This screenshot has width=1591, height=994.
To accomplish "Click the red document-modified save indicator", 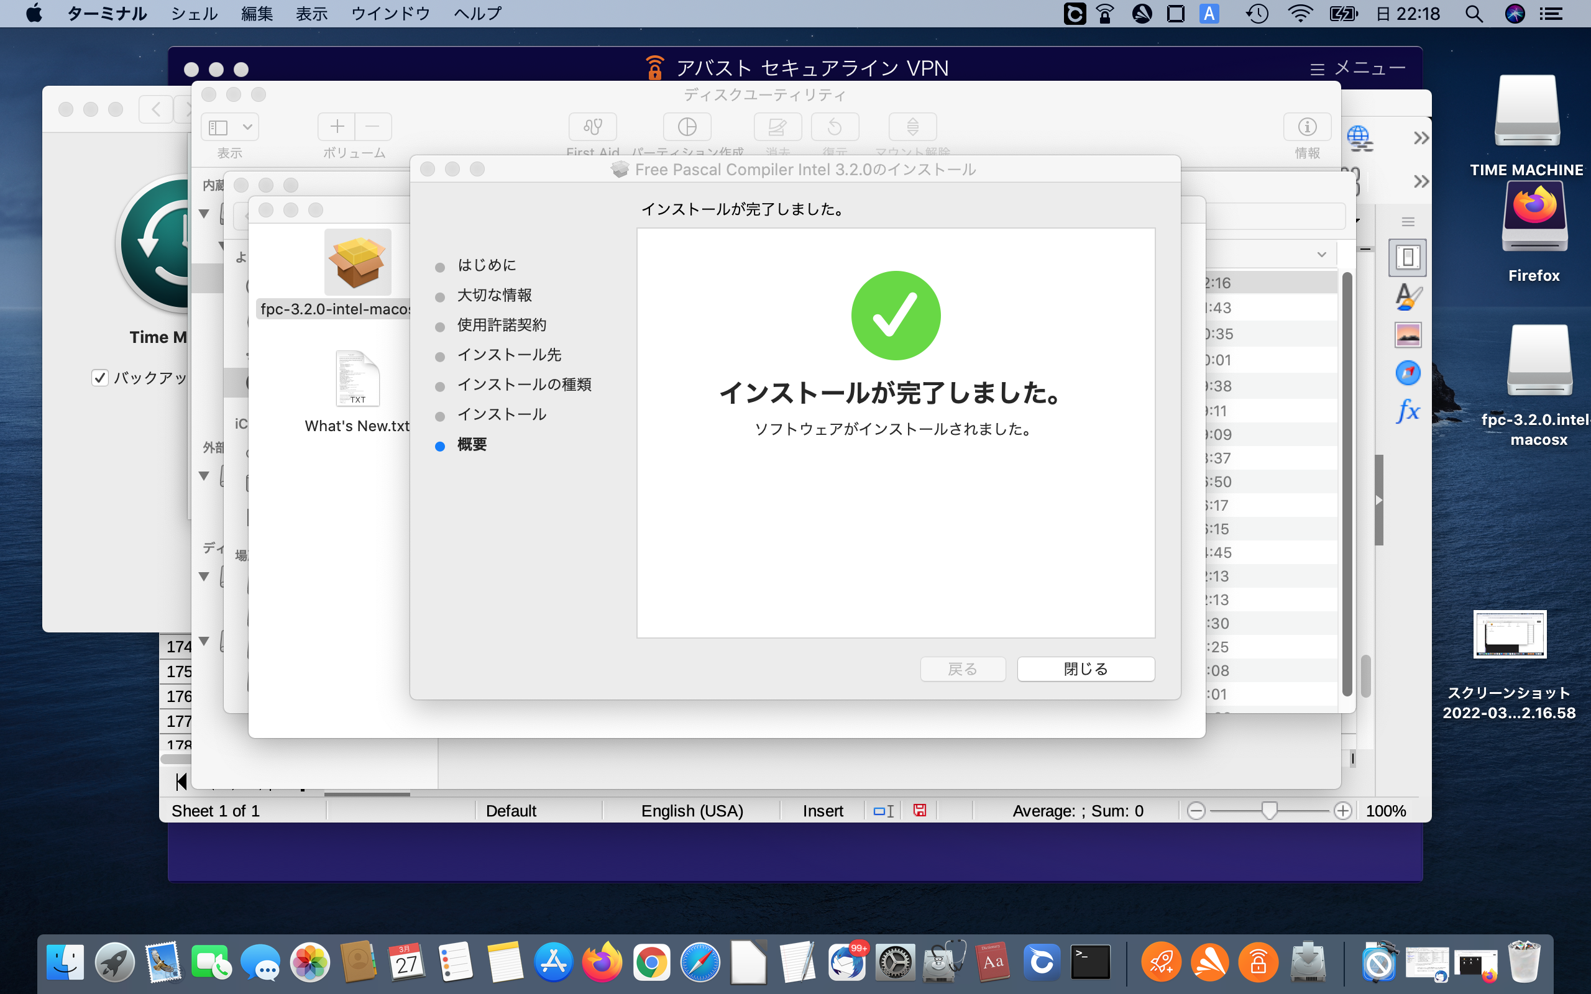I will point(920,811).
